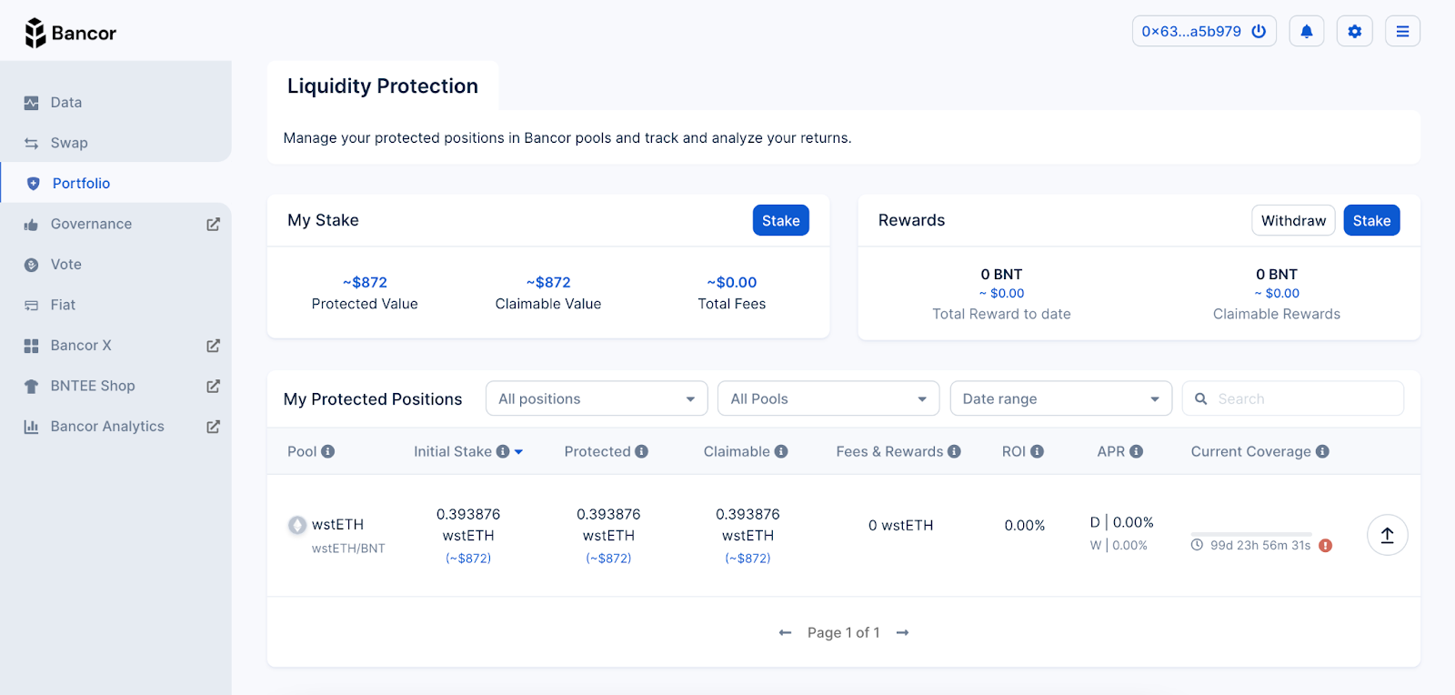Click the Claimable Rewards label

tap(1277, 314)
